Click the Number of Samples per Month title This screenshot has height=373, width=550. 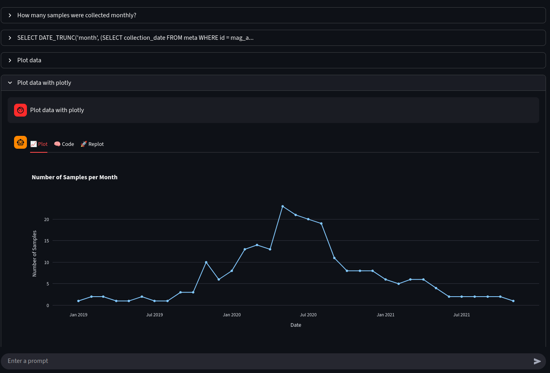pos(74,177)
